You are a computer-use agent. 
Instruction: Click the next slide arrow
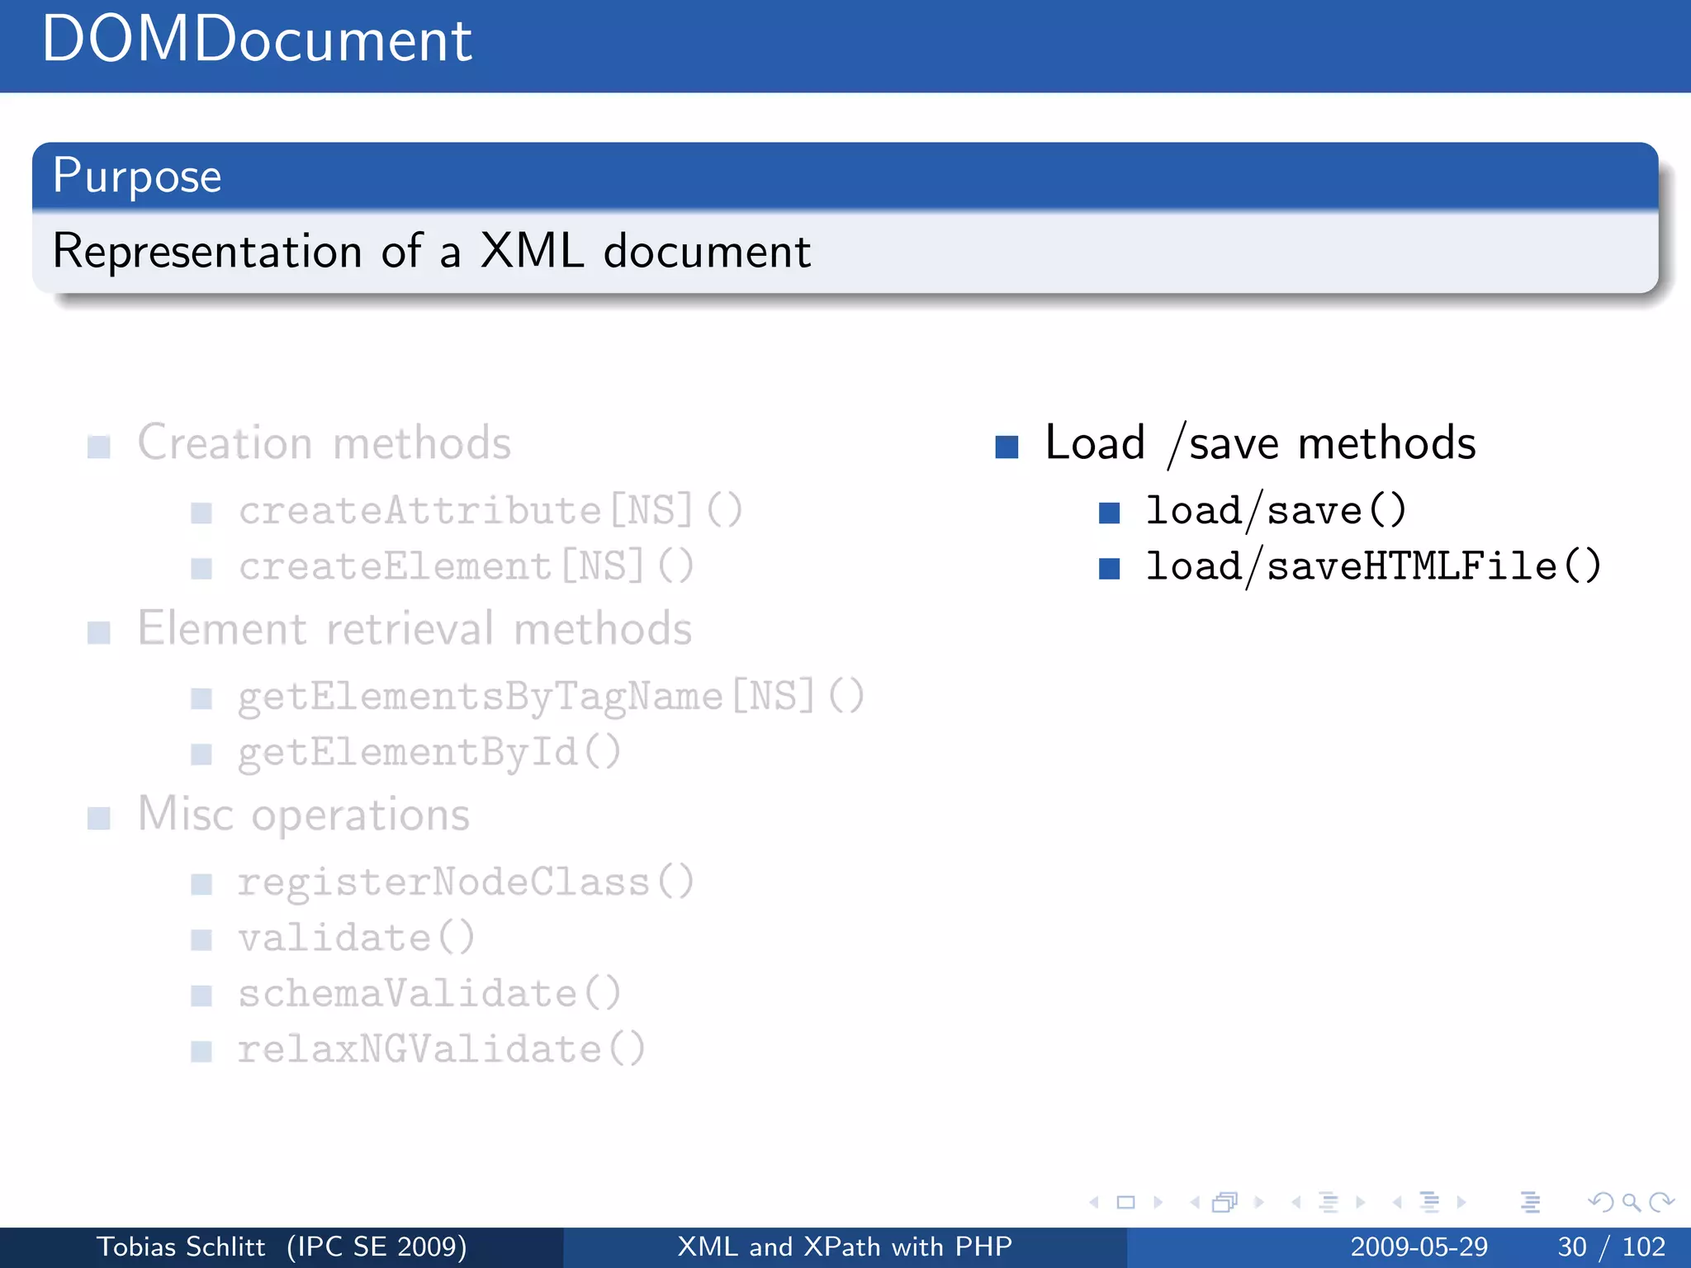1158,1203
